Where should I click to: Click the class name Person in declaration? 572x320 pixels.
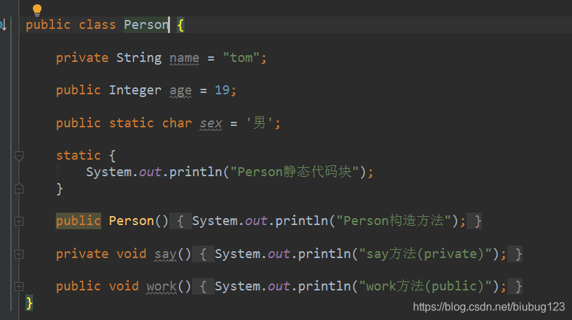click(x=147, y=25)
